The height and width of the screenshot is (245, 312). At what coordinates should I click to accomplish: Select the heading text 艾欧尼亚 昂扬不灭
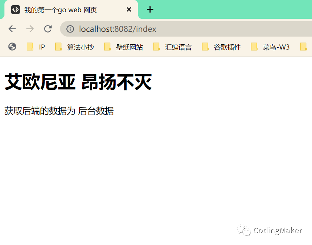(77, 81)
